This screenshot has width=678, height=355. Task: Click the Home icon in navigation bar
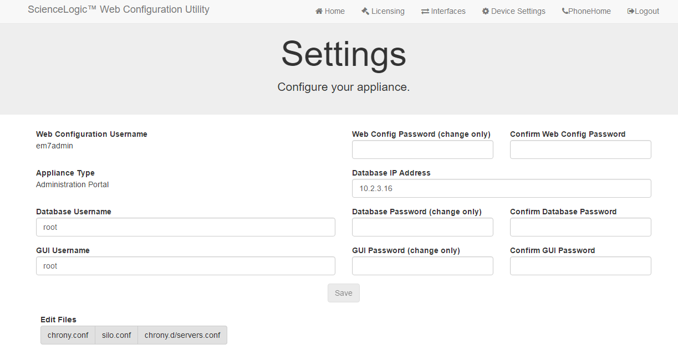[x=318, y=11]
